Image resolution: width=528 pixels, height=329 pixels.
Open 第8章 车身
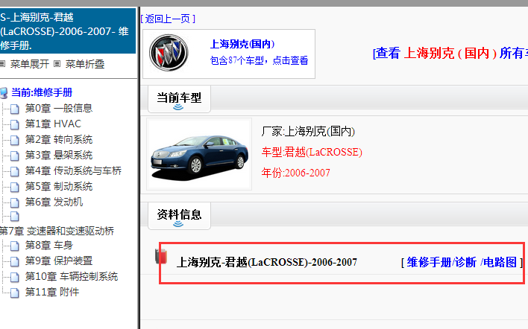click(x=48, y=246)
